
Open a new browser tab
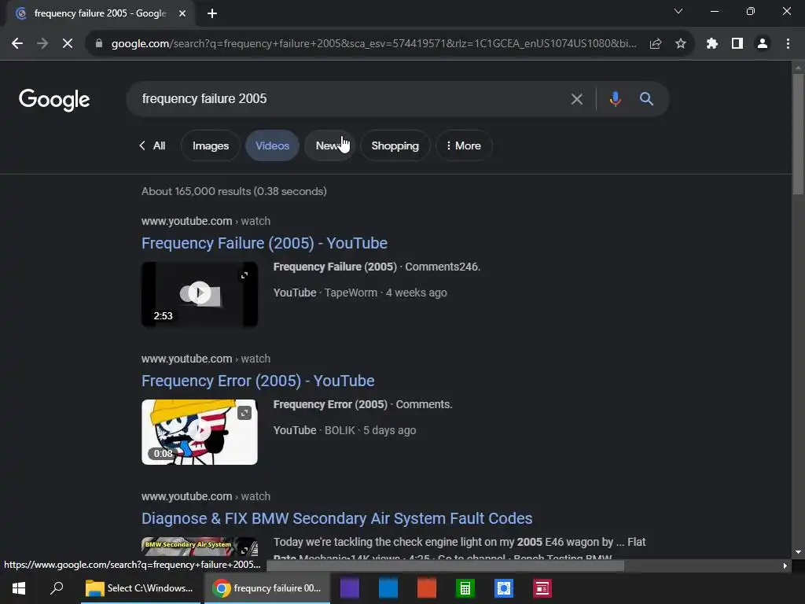click(x=212, y=13)
